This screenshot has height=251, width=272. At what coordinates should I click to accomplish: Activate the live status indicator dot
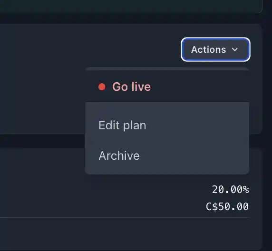102,87
